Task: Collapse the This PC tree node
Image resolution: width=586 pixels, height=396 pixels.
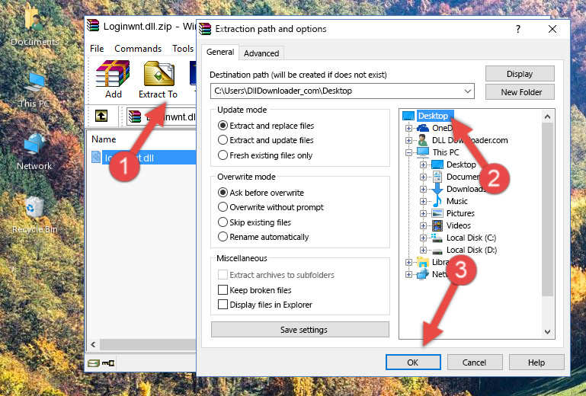Action: tap(409, 152)
